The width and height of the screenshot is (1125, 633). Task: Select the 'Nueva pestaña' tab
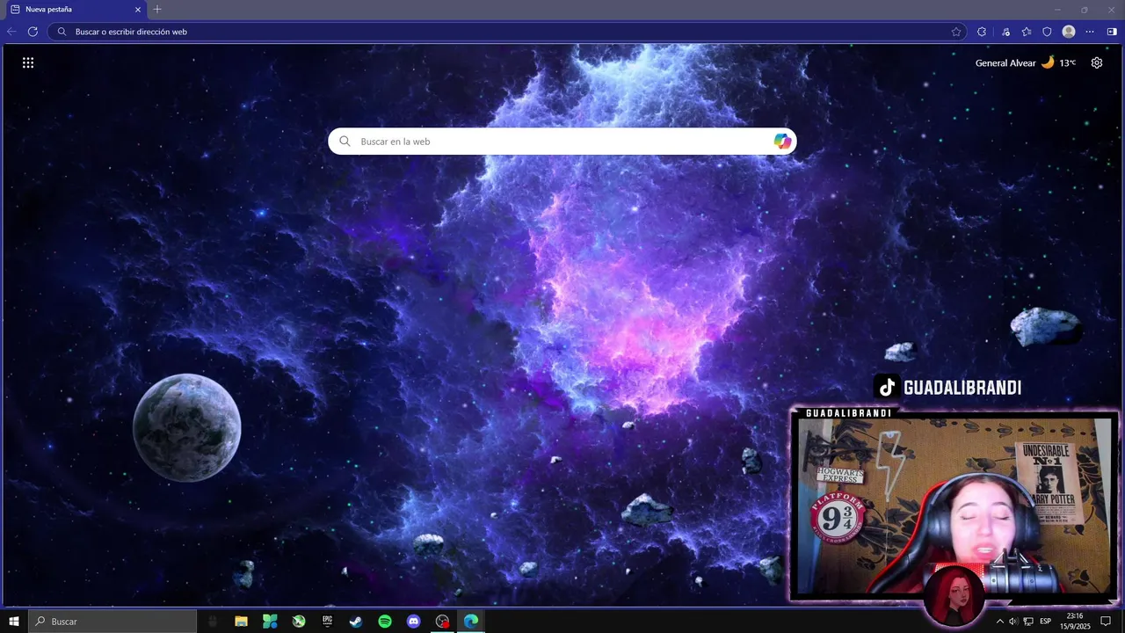pyautogui.click(x=75, y=10)
